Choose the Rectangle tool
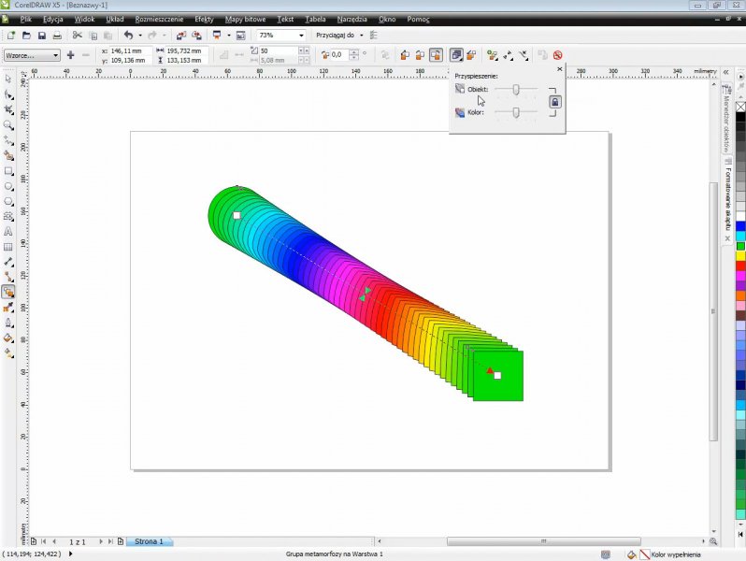The width and height of the screenshot is (746, 561). (9, 171)
